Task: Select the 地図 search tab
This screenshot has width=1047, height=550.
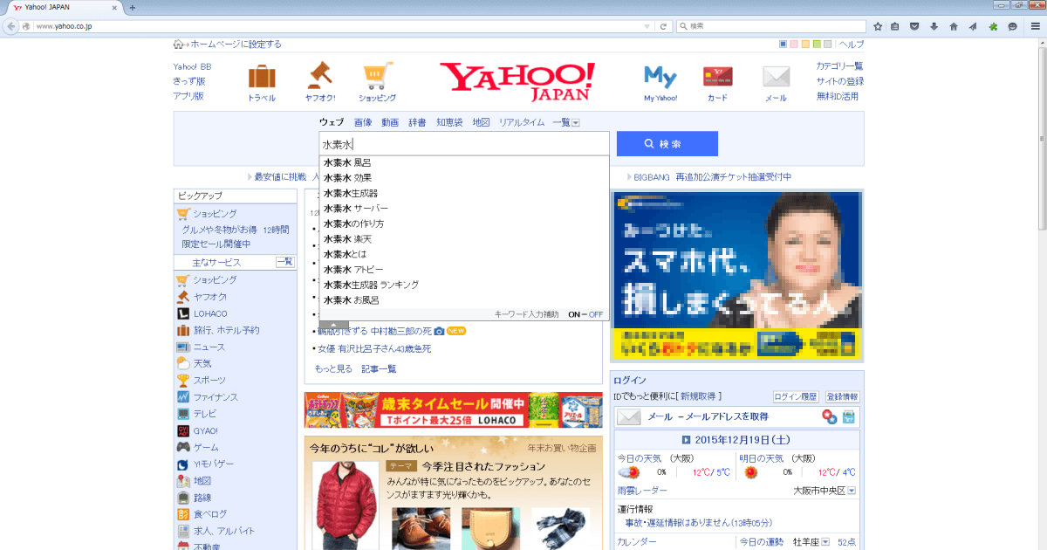Action: (x=481, y=122)
